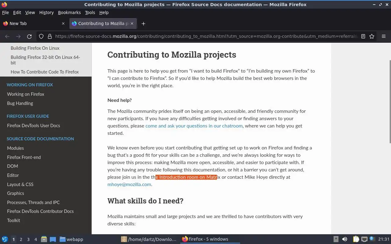
Task: Open Building Firefox 32-bit On Linux 64-bit
Action: [x=46, y=60]
